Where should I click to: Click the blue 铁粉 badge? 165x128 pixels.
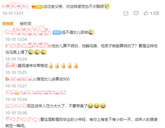[57, 33]
